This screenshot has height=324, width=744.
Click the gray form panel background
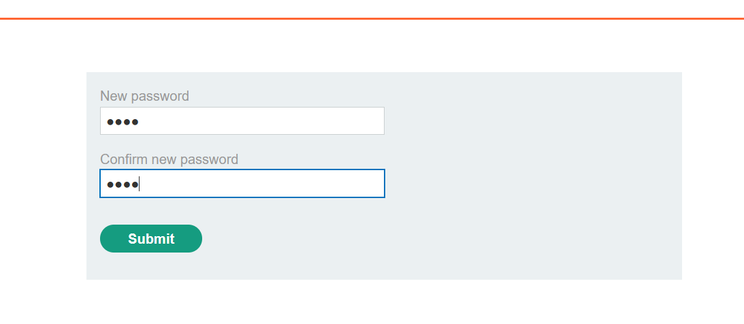point(531,177)
